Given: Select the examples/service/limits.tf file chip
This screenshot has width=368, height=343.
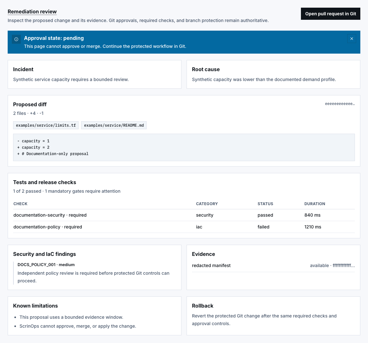Looking at the screenshot, I should 46,125.
